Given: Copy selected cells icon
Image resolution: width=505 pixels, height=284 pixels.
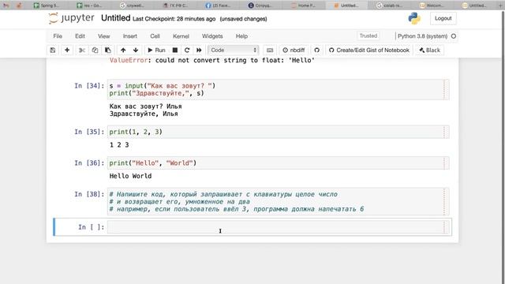Looking at the screenshot, I should 95,50.
